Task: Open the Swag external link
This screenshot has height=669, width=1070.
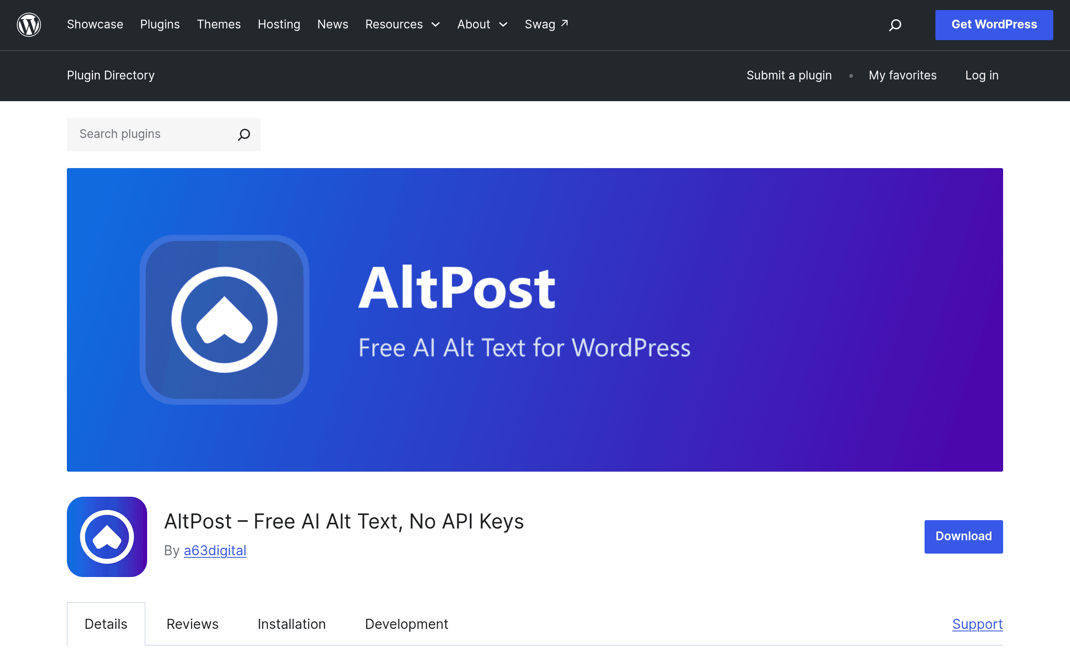Action: pos(547,24)
